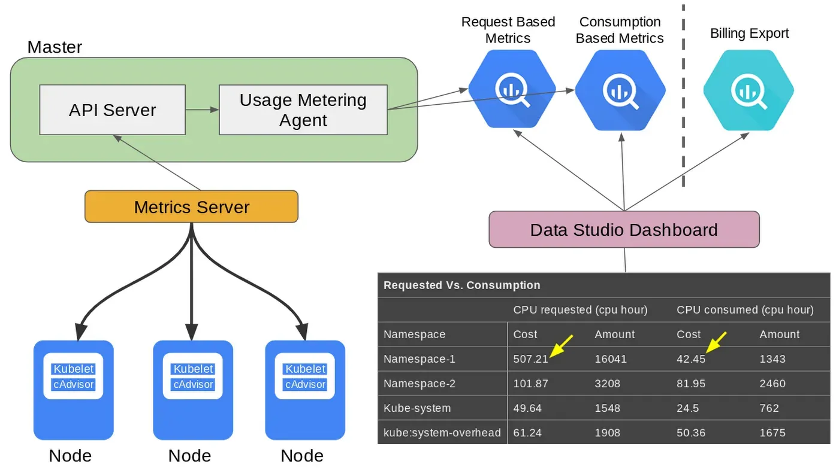Select the middle blue Node icon
The width and height of the screenshot is (839, 468).
pyautogui.click(x=193, y=390)
